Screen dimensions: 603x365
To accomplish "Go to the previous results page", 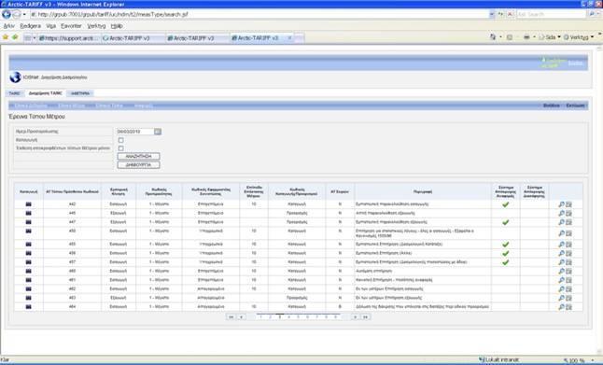I will [x=241, y=316].
